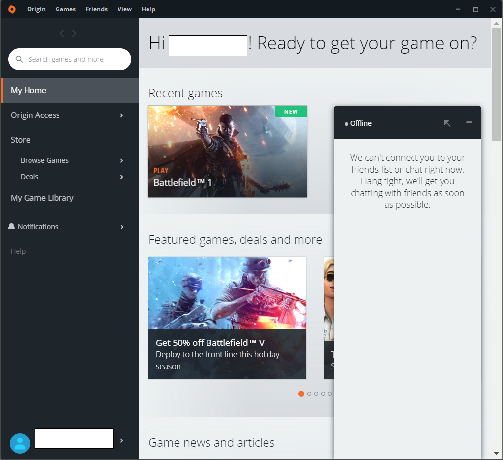Select the first carousel page dot
The width and height of the screenshot is (503, 460).
tap(301, 394)
